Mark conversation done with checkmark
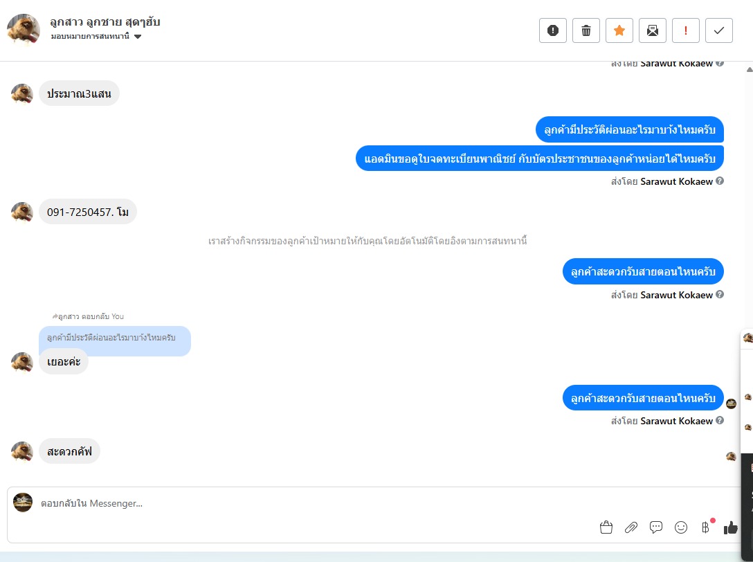The image size is (753, 562). pos(719,30)
